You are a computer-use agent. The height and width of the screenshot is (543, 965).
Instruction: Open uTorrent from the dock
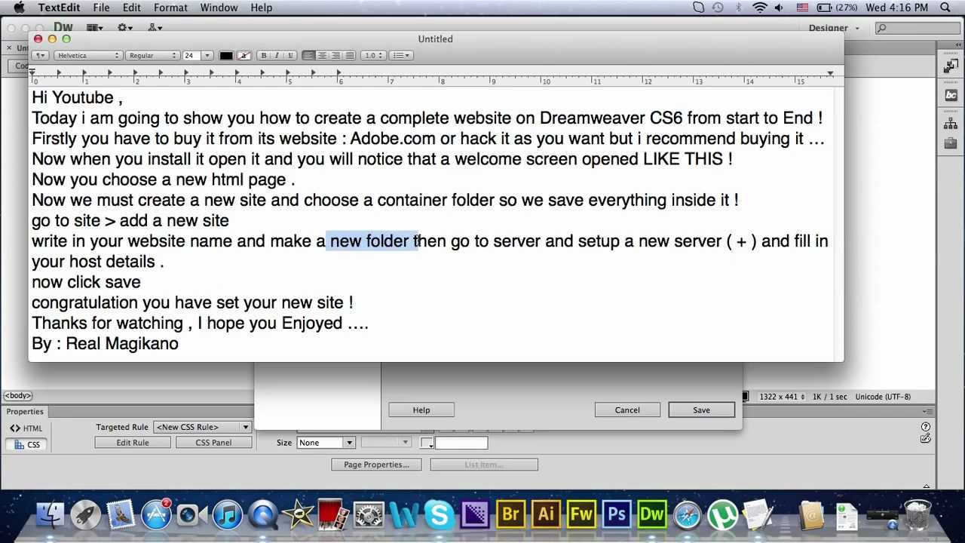click(x=722, y=515)
